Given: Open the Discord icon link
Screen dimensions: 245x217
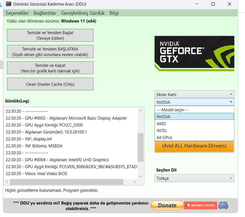Looking at the screenshot, I should pos(223,205).
